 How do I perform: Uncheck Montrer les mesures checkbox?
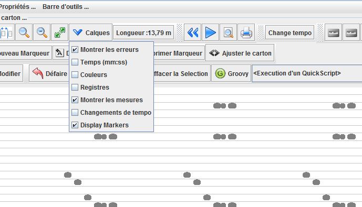tap(75, 100)
